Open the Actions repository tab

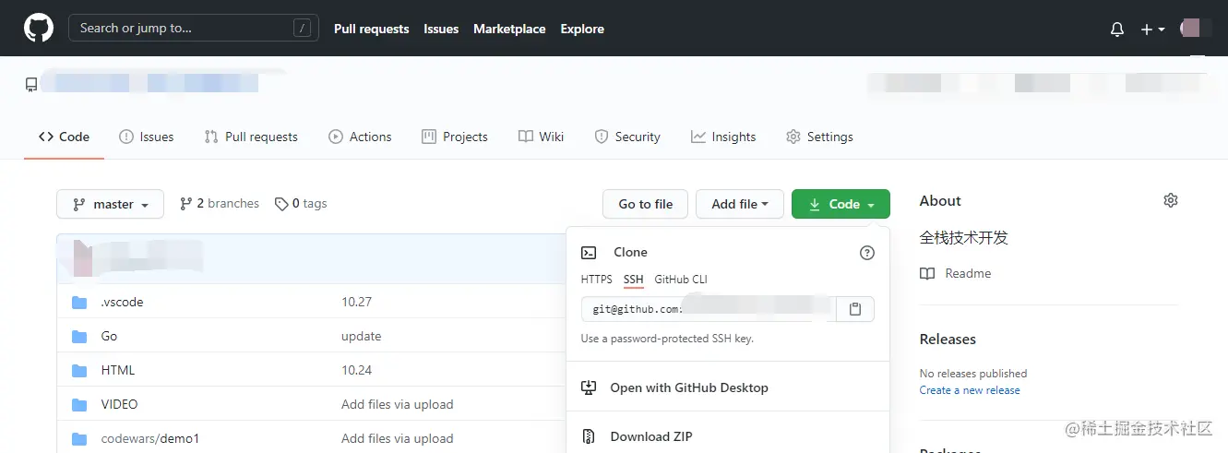(360, 137)
